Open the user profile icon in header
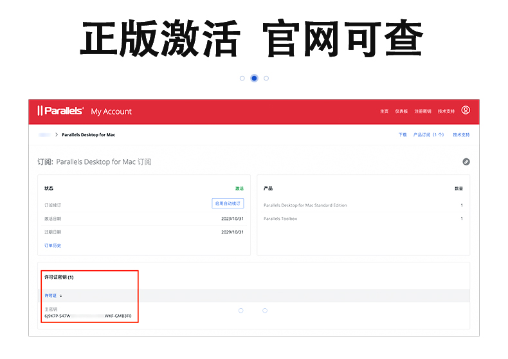This screenshot has height=359, width=508. [466, 110]
